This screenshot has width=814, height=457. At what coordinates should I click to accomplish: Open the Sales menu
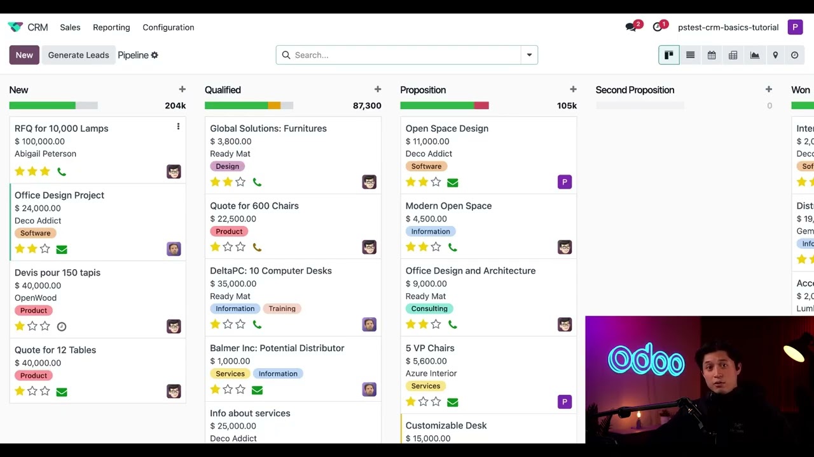pyautogui.click(x=70, y=27)
